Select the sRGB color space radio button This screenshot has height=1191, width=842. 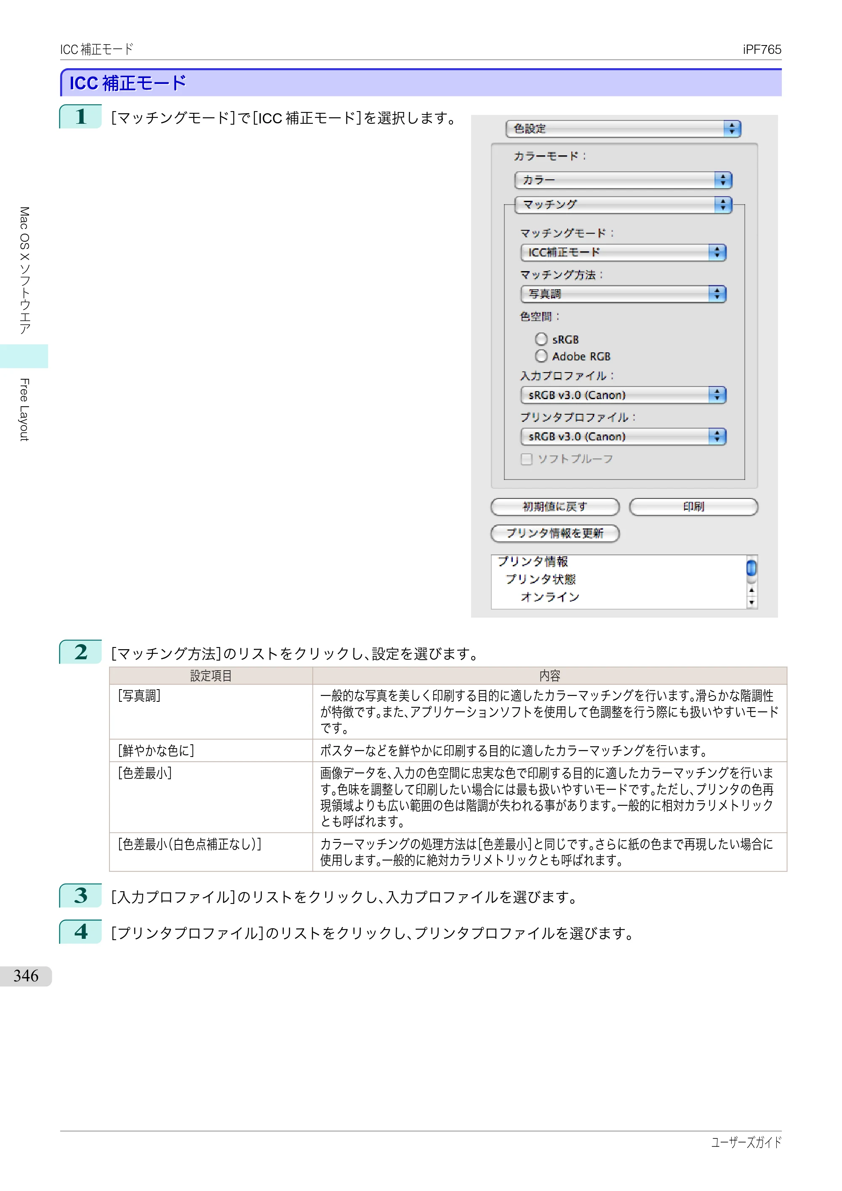click(x=541, y=339)
